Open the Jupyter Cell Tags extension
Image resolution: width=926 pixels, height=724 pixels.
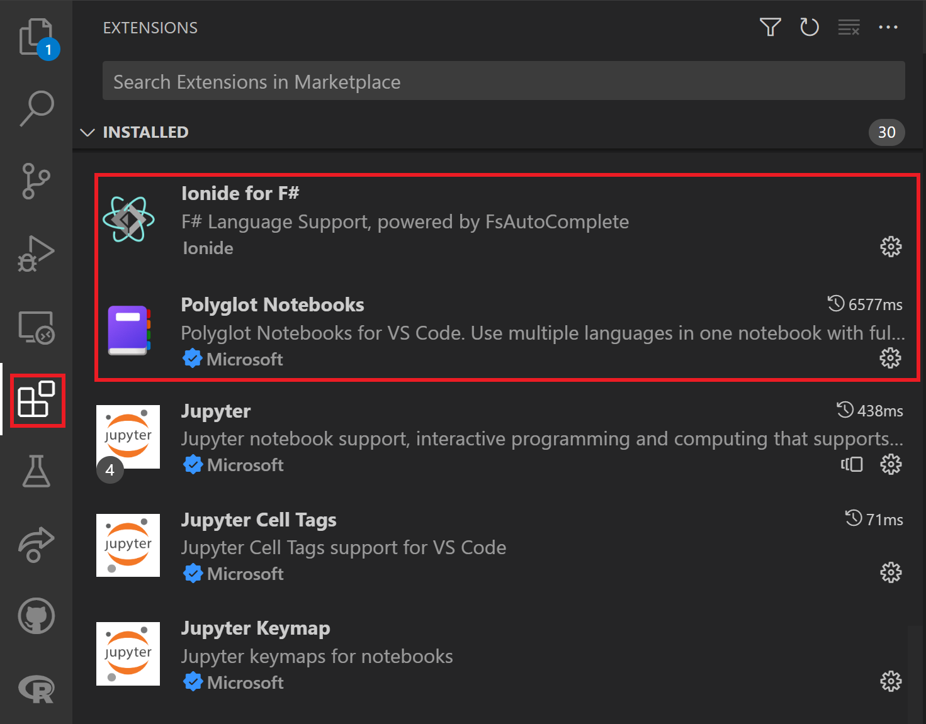259,520
